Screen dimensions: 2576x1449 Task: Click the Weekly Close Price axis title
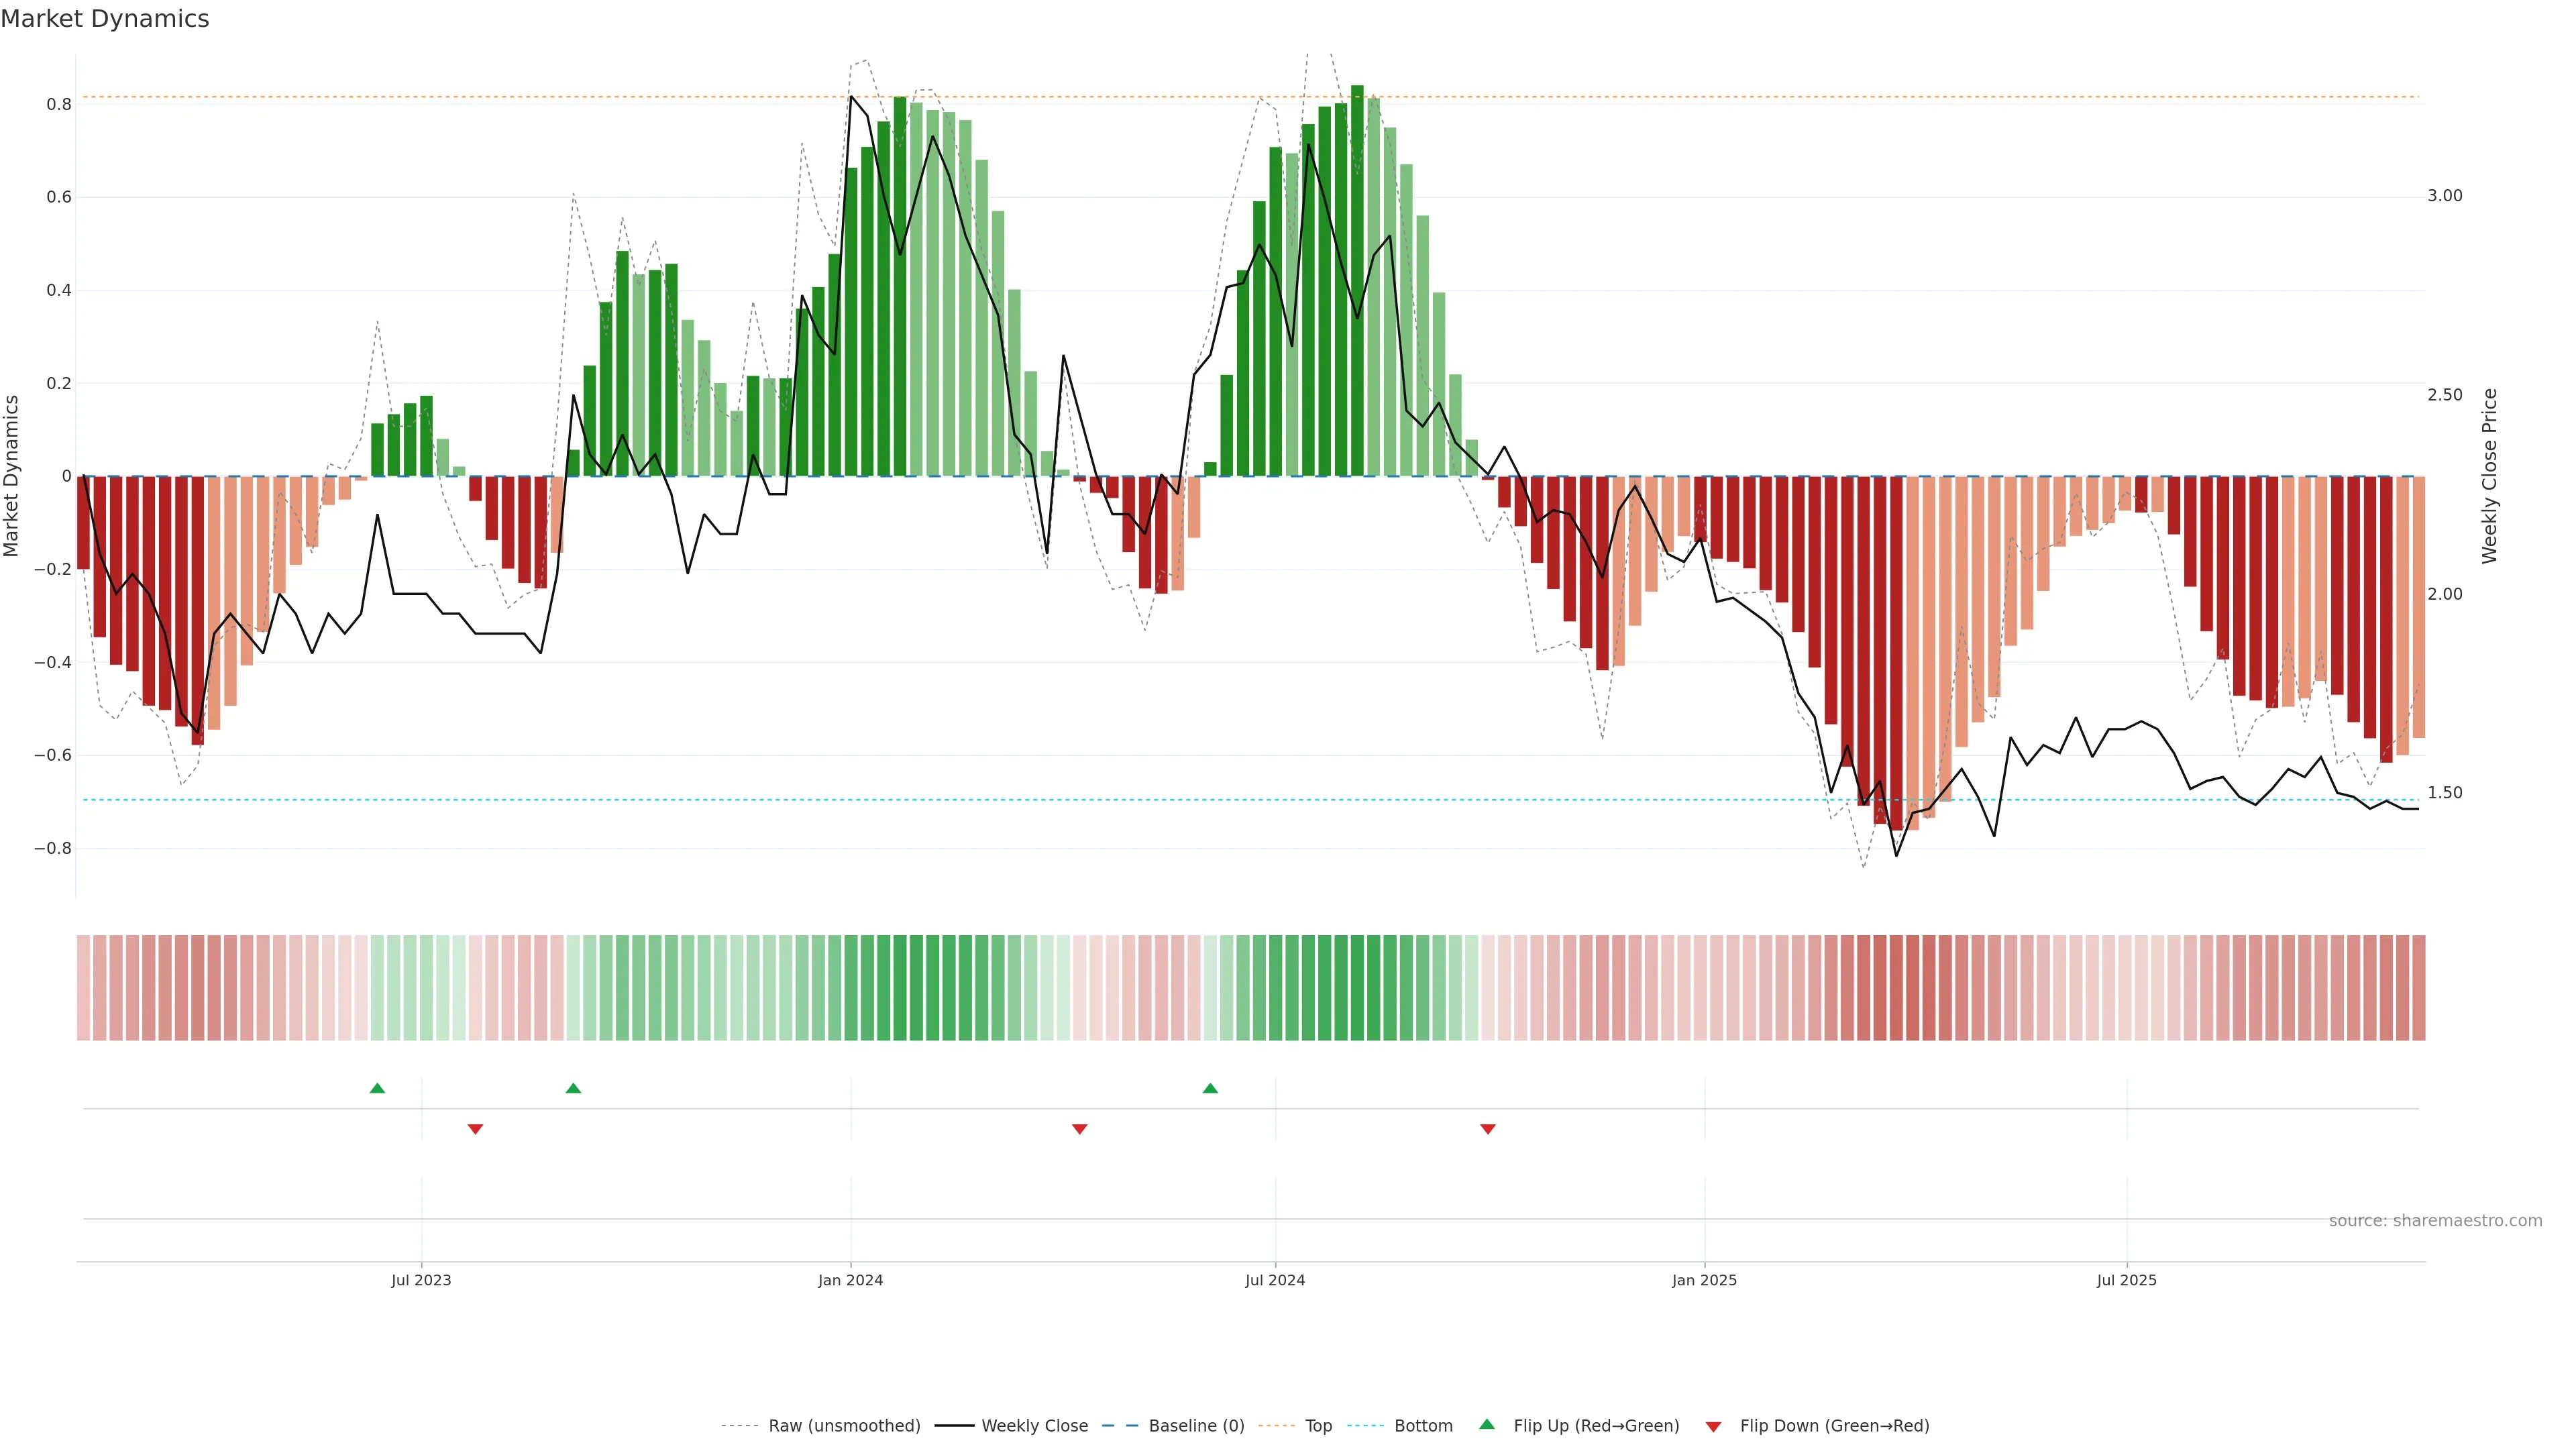(x=2489, y=476)
